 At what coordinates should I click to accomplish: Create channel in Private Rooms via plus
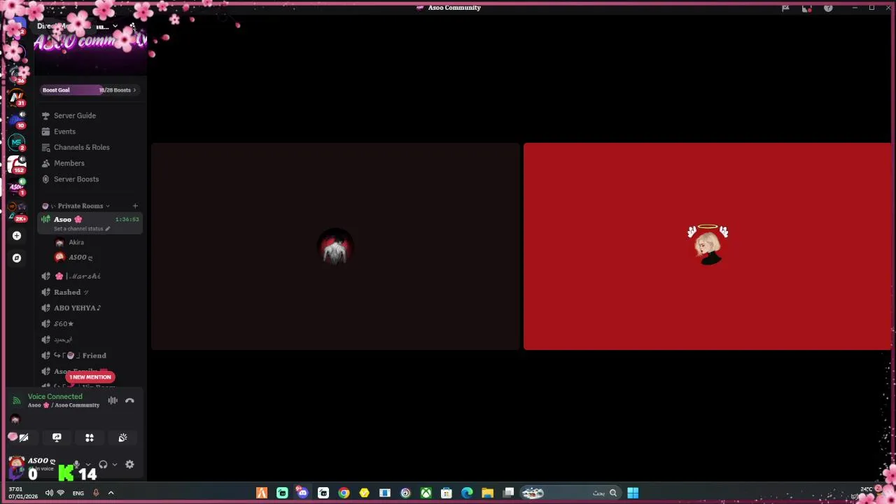point(135,206)
